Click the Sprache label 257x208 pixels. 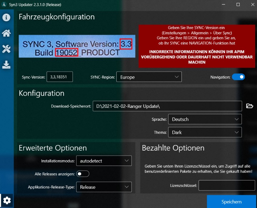point(159,119)
